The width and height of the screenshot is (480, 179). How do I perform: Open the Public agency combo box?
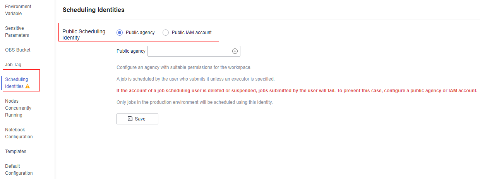194,51
